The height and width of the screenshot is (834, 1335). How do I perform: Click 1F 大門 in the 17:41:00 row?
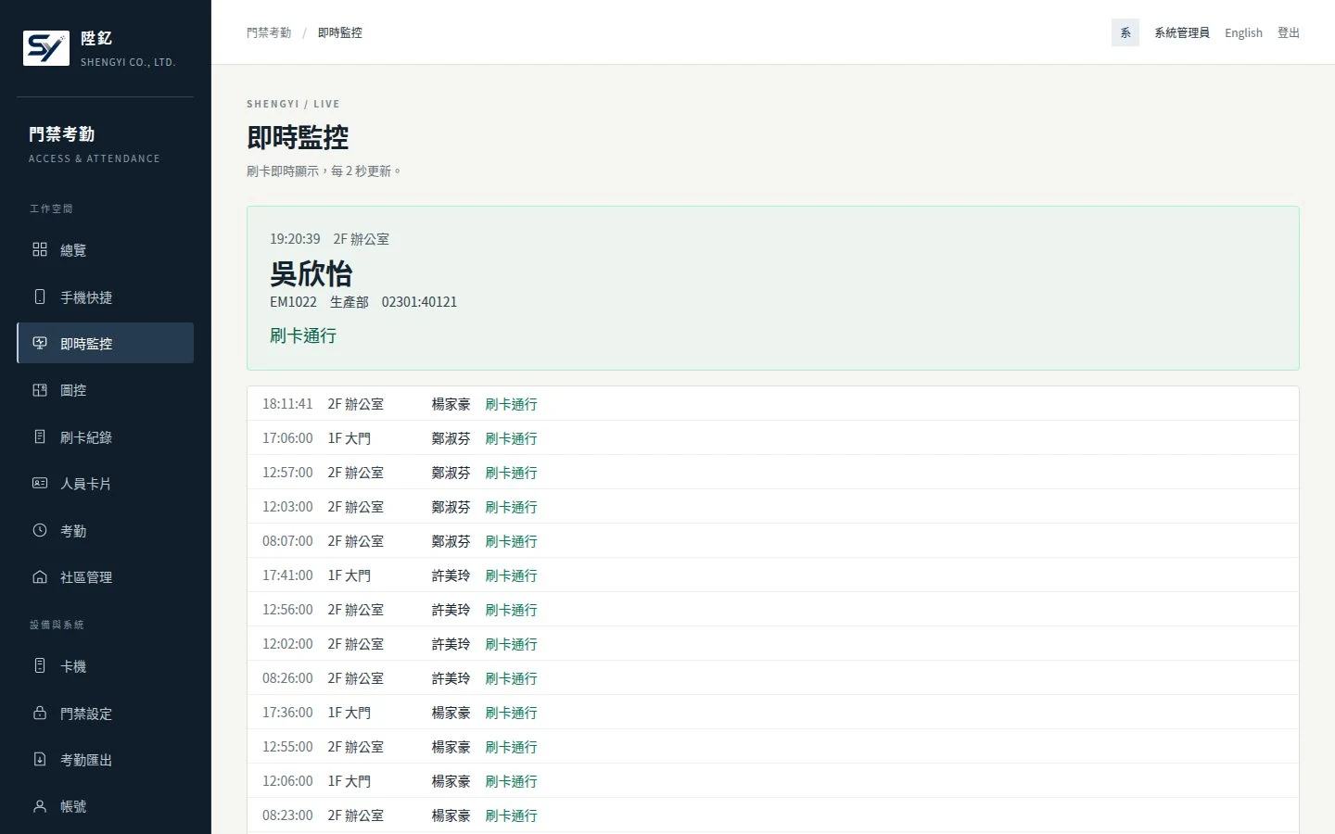[x=350, y=575]
